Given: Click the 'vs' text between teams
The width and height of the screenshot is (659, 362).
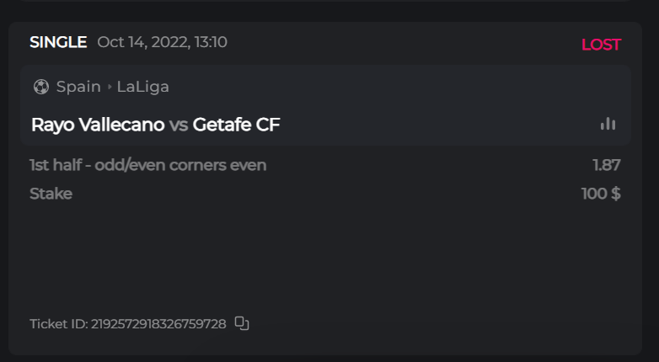Looking at the screenshot, I should (x=179, y=125).
